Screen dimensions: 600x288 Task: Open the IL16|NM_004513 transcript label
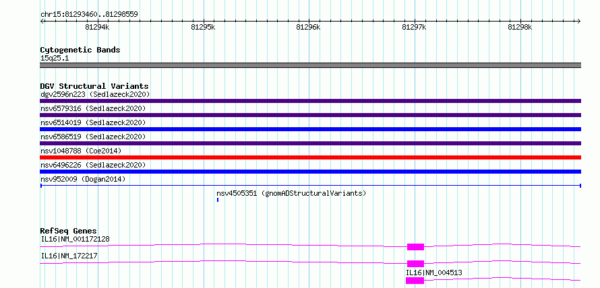pos(434,273)
